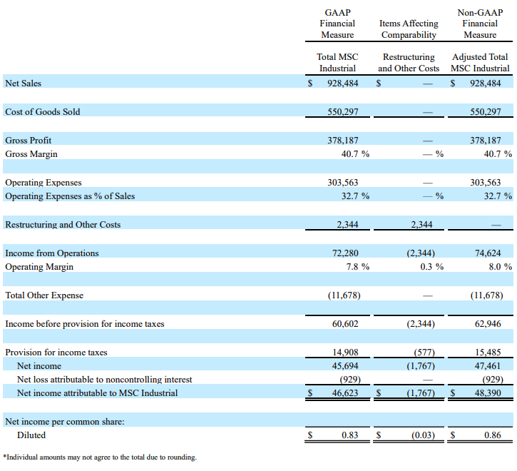
Task: Click the adjusted diluted EPS value 0.86
Action: pyautogui.click(x=492, y=435)
